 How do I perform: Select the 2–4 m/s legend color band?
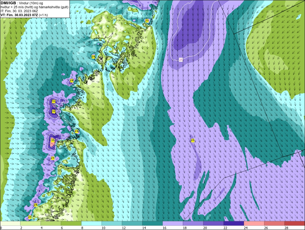click(30, 223)
